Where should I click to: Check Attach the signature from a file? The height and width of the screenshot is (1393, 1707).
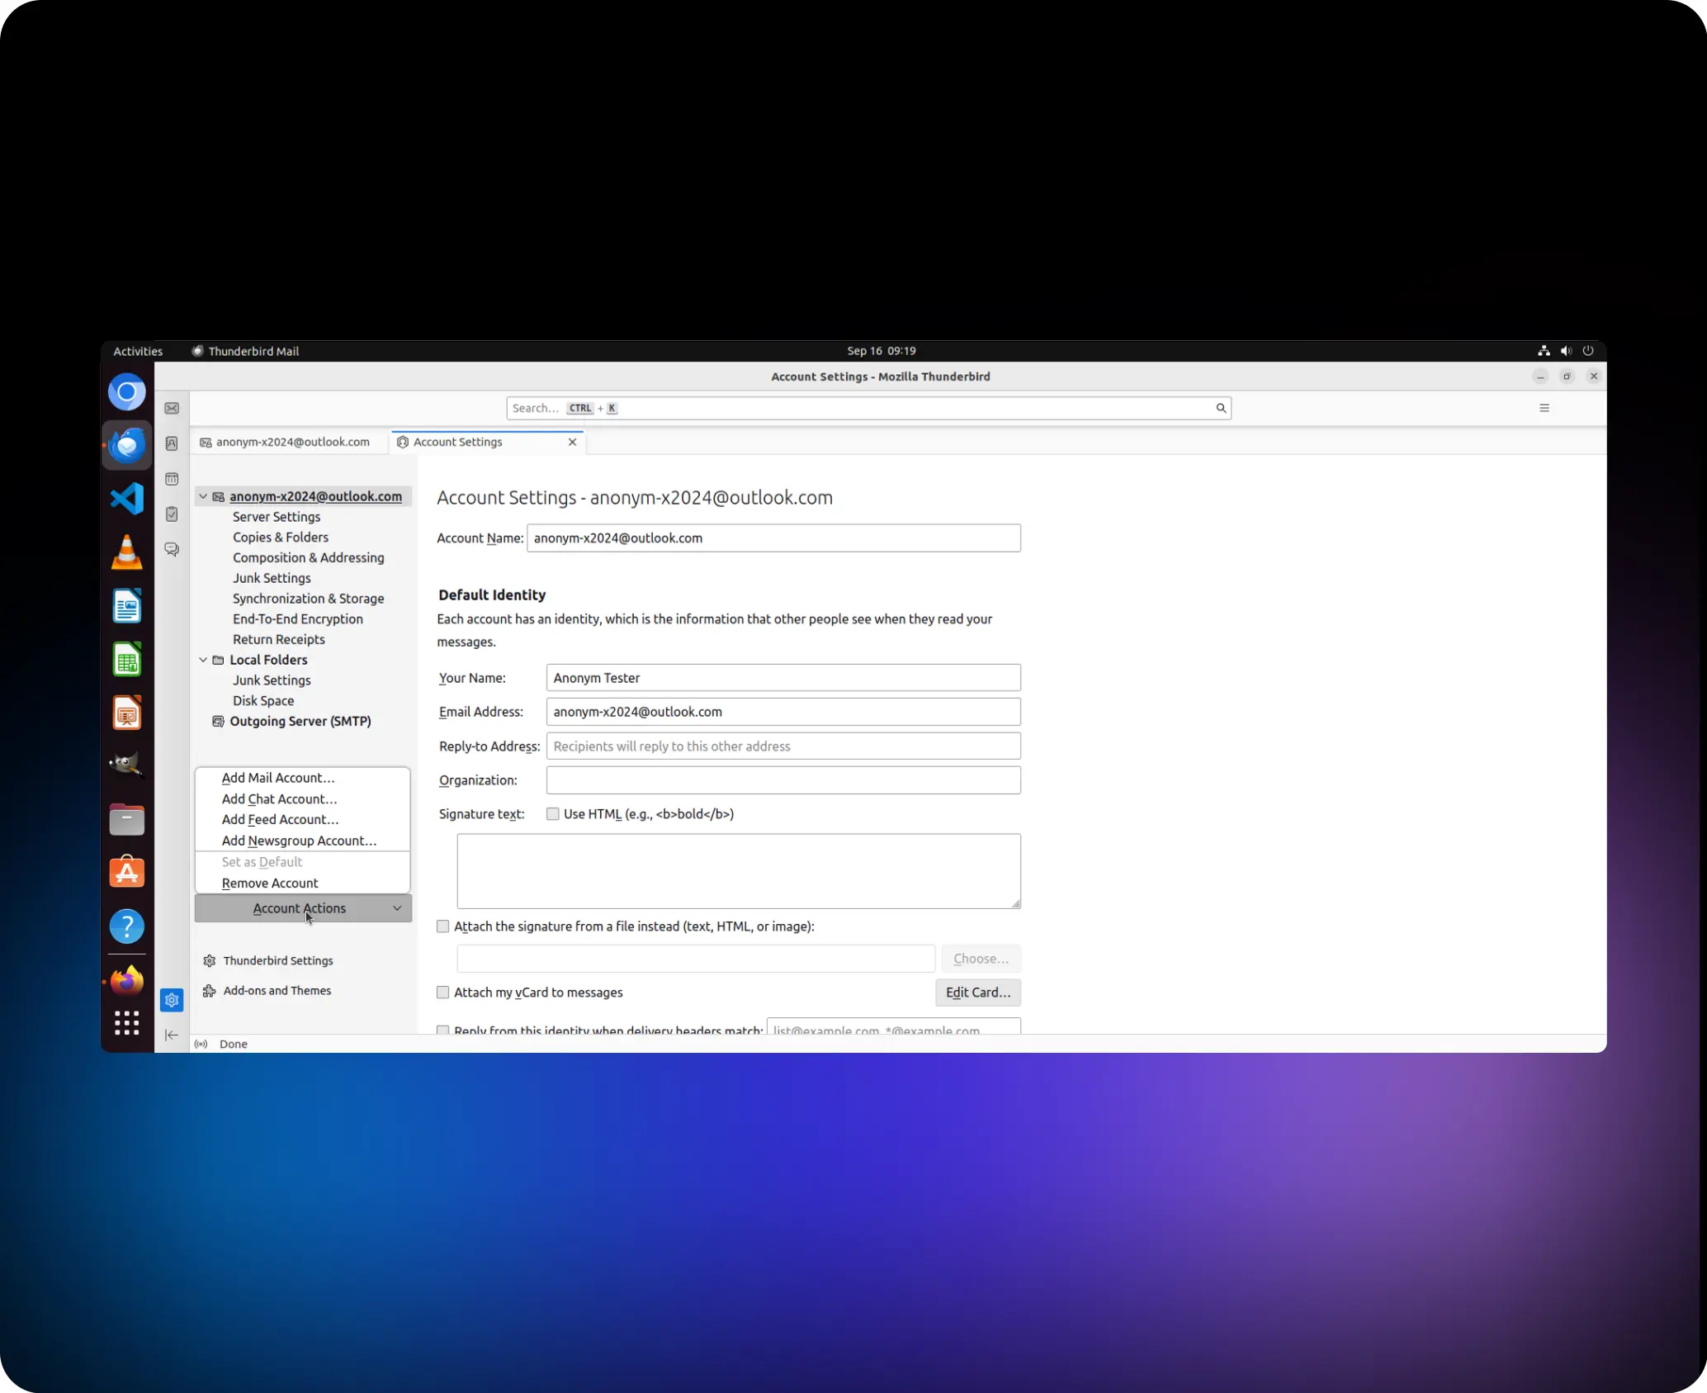pos(443,926)
